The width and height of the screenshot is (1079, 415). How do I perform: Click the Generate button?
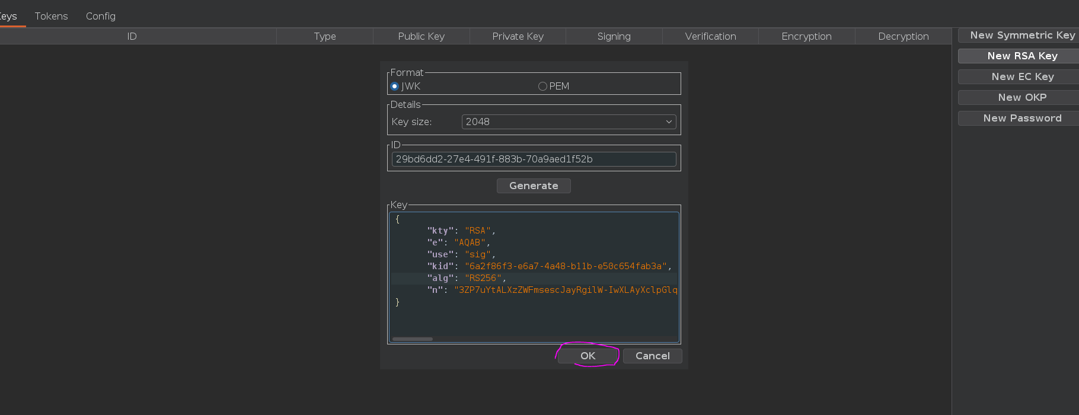pos(534,186)
